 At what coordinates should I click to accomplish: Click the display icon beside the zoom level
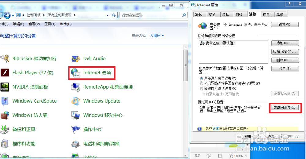tap(220, 156)
